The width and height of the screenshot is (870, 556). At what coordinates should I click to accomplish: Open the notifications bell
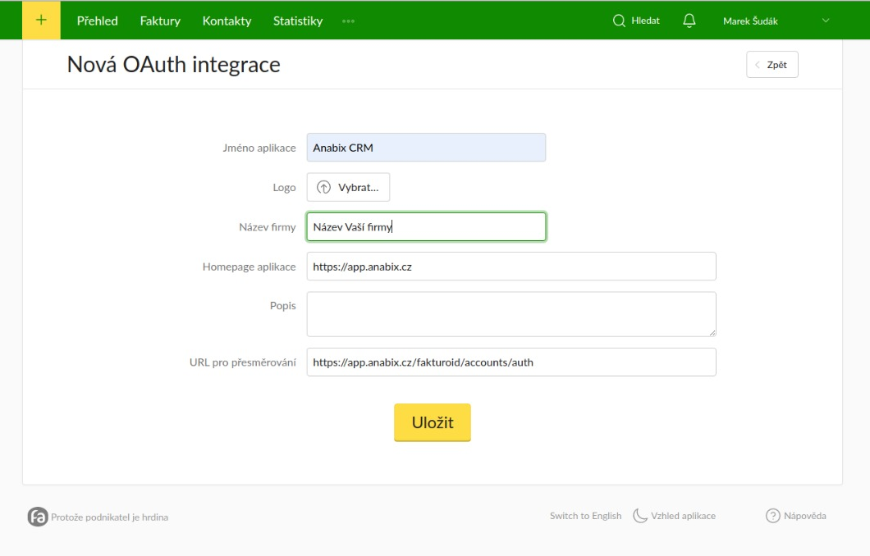pyautogui.click(x=689, y=21)
